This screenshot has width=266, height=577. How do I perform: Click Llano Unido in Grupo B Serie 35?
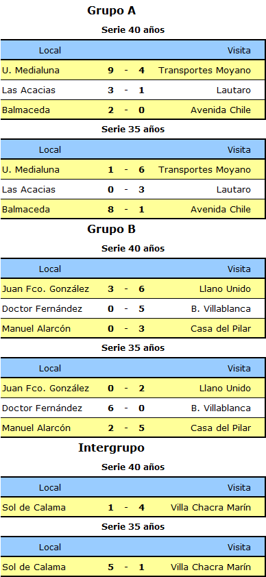(225, 389)
